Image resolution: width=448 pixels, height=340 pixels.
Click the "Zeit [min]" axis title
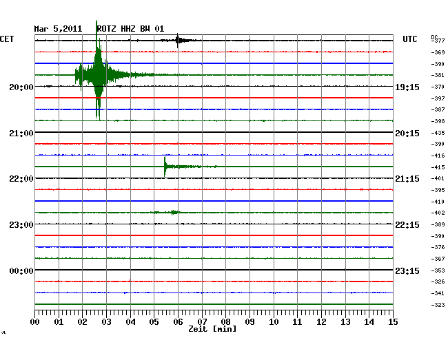(x=212, y=329)
